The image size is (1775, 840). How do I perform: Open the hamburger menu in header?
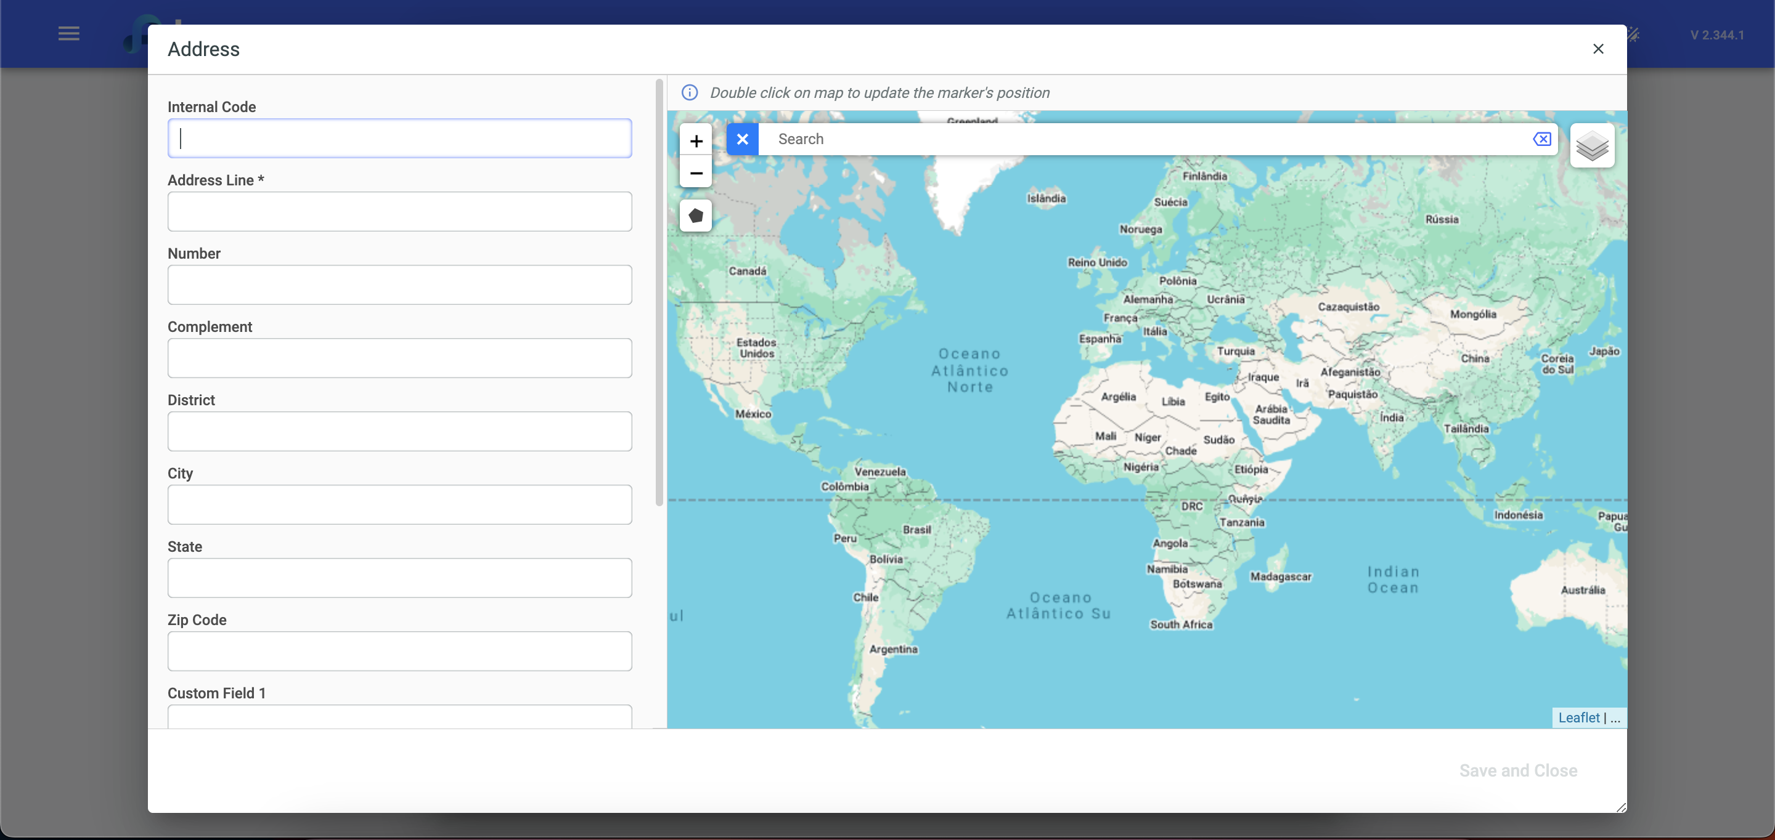68,34
